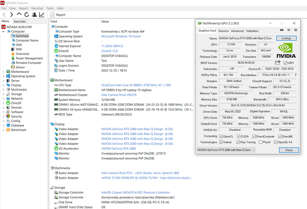The image size is (307, 209).
Task: Click the Internet Explorer row's icon
Action: [x=56, y=46]
